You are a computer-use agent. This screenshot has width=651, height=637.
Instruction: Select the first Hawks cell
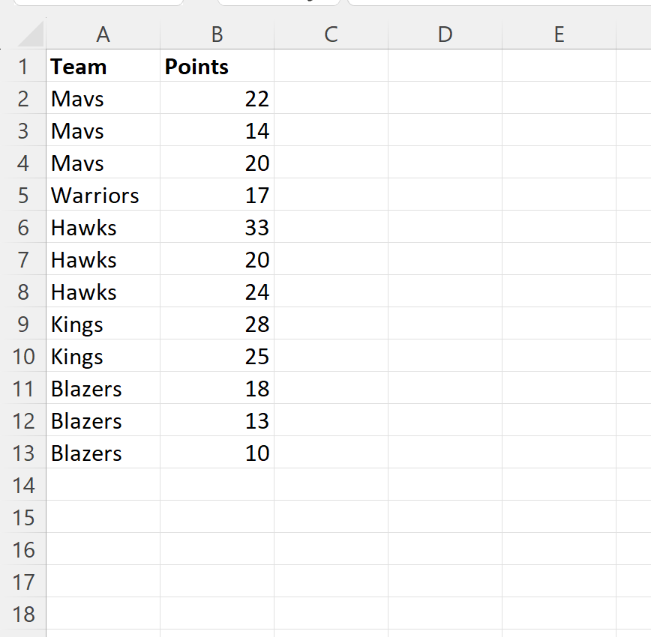point(103,227)
